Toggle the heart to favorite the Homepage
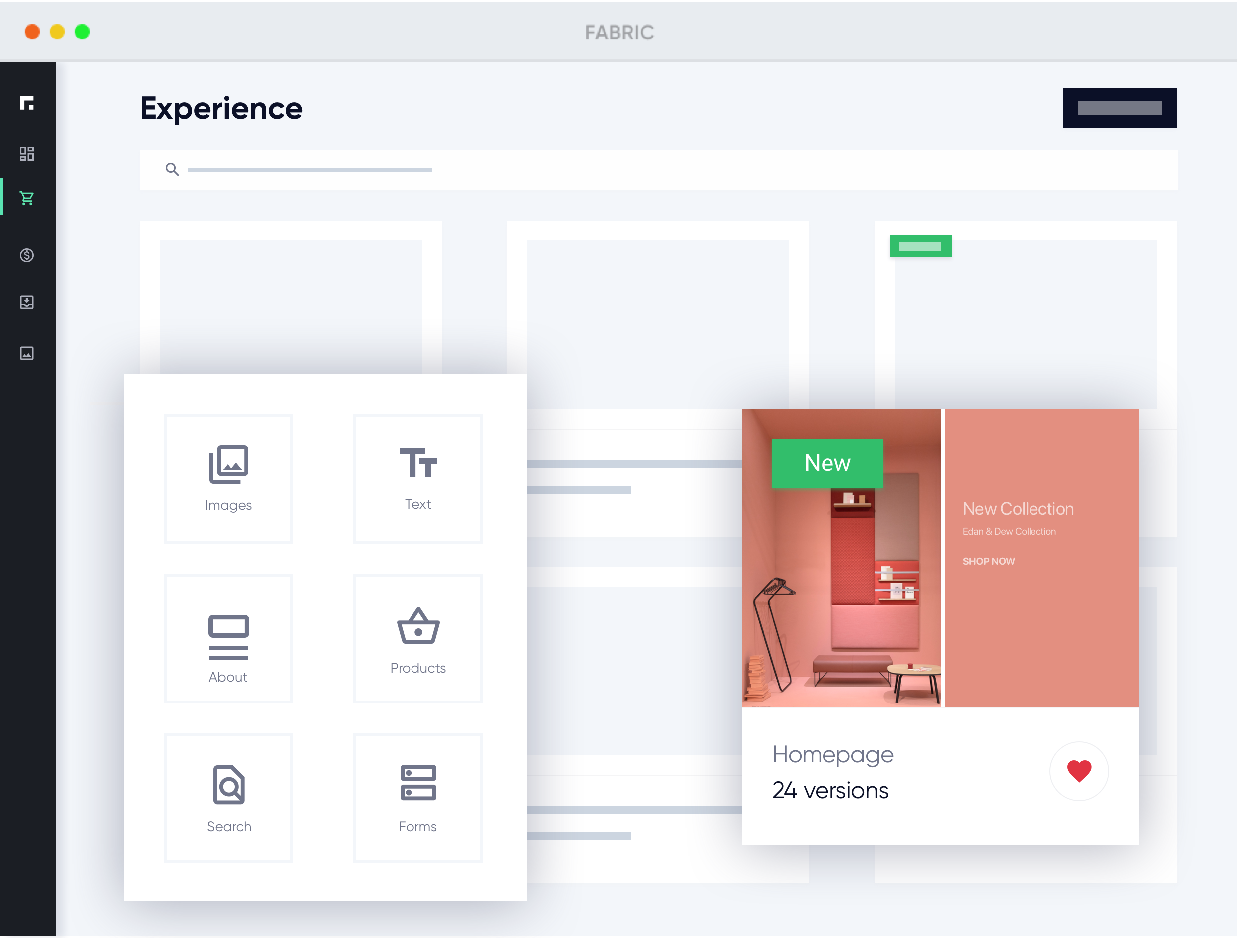The image size is (1237, 938). coord(1079,771)
